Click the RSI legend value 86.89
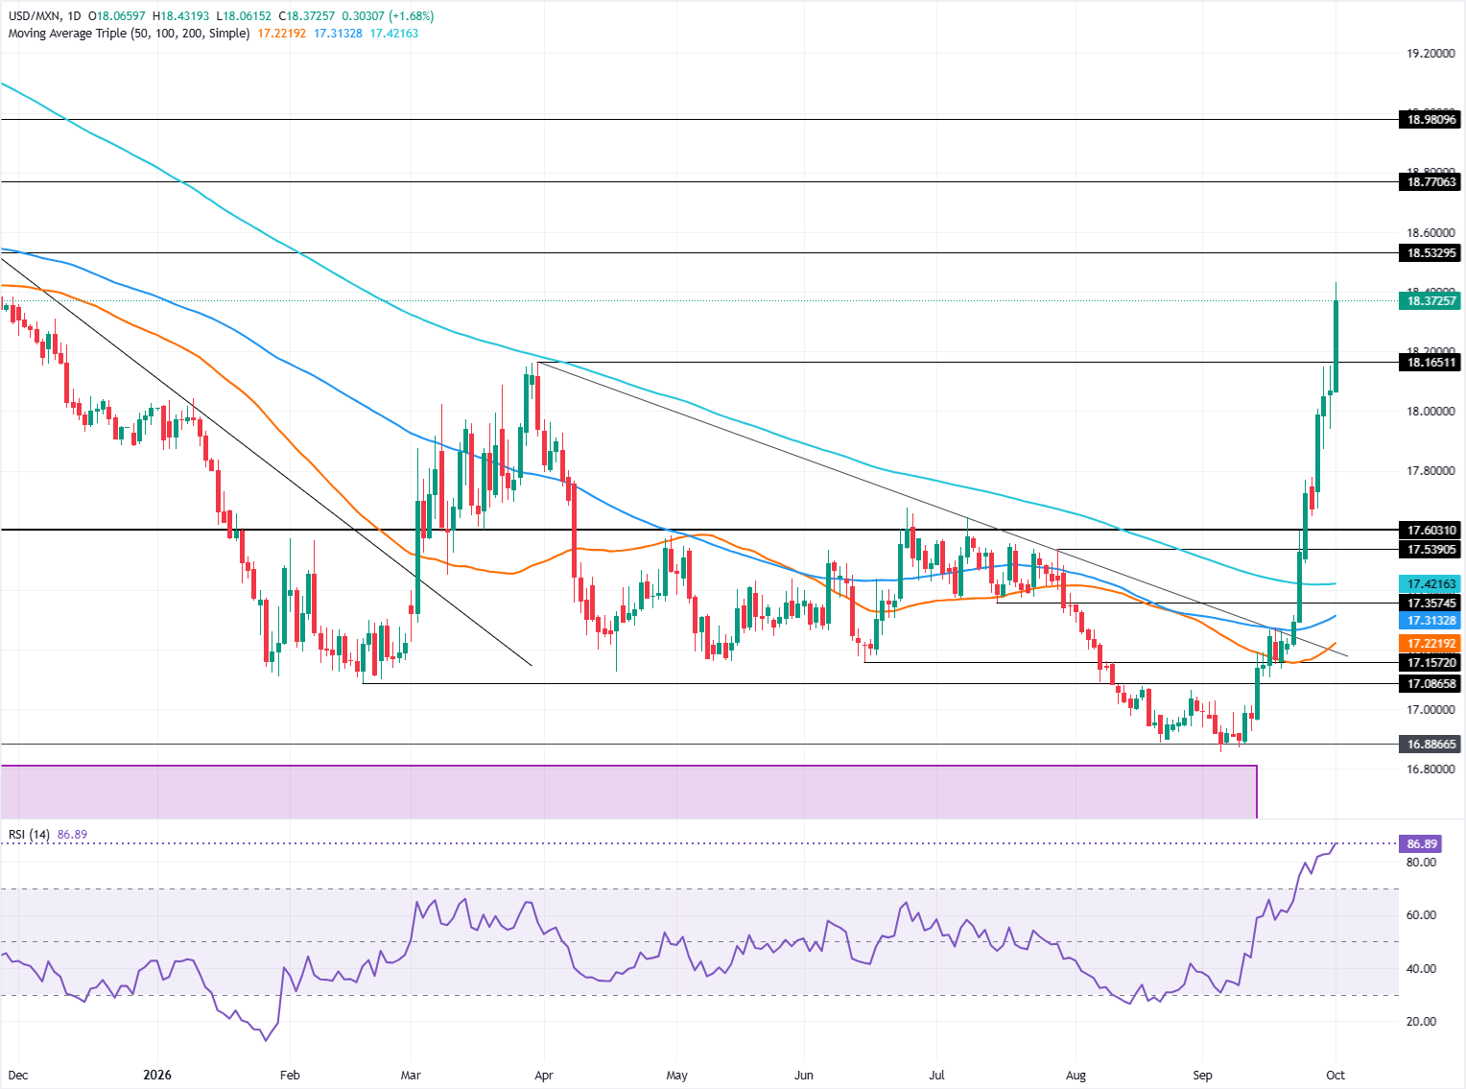This screenshot has height=1089, width=1466. pos(72,835)
